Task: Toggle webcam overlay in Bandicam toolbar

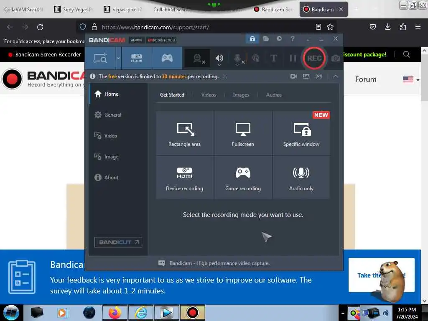Action: tap(198, 59)
